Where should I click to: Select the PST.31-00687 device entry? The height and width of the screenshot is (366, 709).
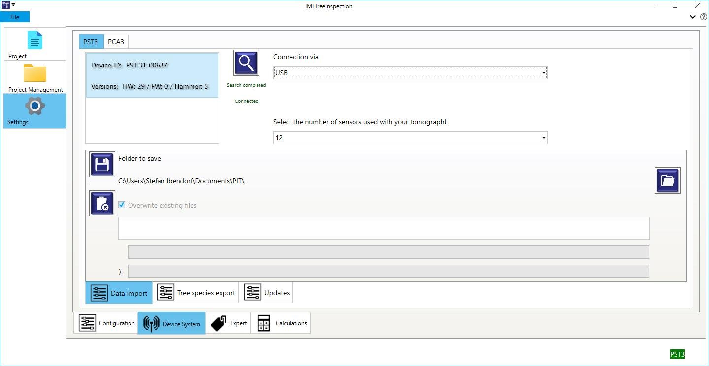152,75
